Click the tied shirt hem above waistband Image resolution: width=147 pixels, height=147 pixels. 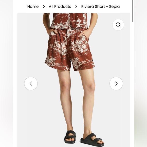tap(69, 27)
